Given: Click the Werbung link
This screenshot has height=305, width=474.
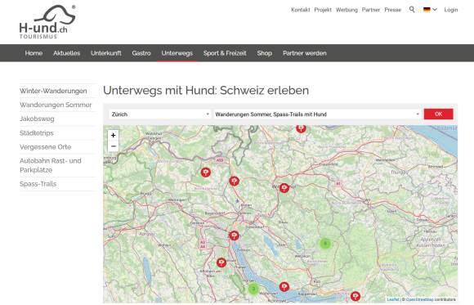Looking at the screenshot, I should click(347, 10).
